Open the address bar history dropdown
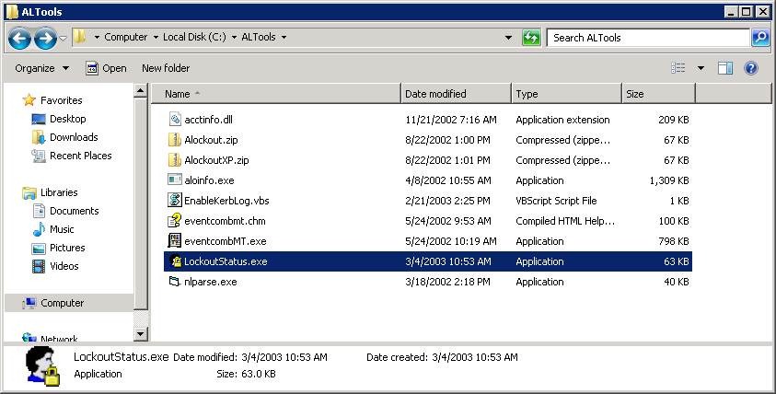The width and height of the screenshot is (776, 394). pos(508,38)
